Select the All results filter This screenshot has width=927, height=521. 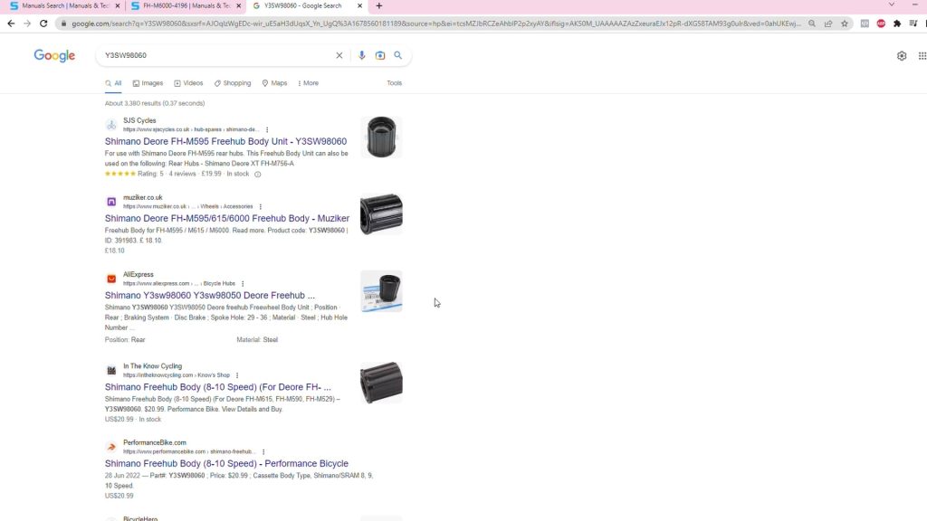tap(113, 83)
